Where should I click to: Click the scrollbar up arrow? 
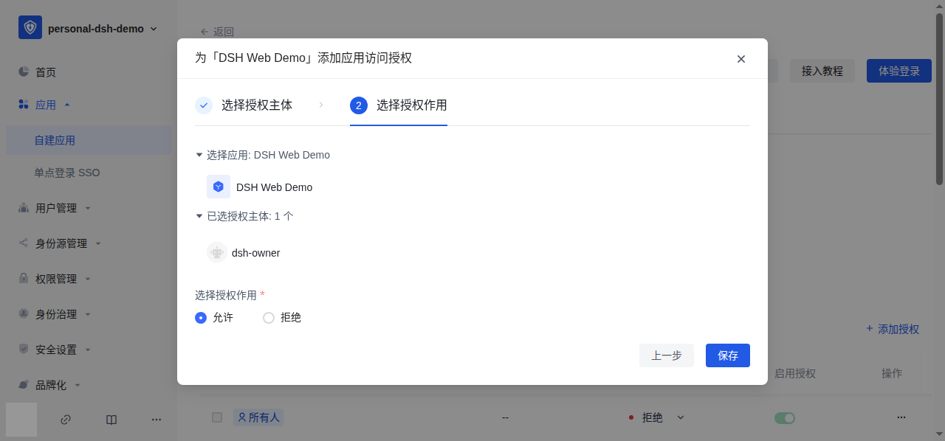(939, 6)
